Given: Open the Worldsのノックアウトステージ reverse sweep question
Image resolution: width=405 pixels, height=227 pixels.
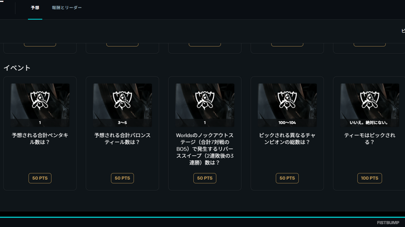Looking at the screenshot, I should coord(205,149).
